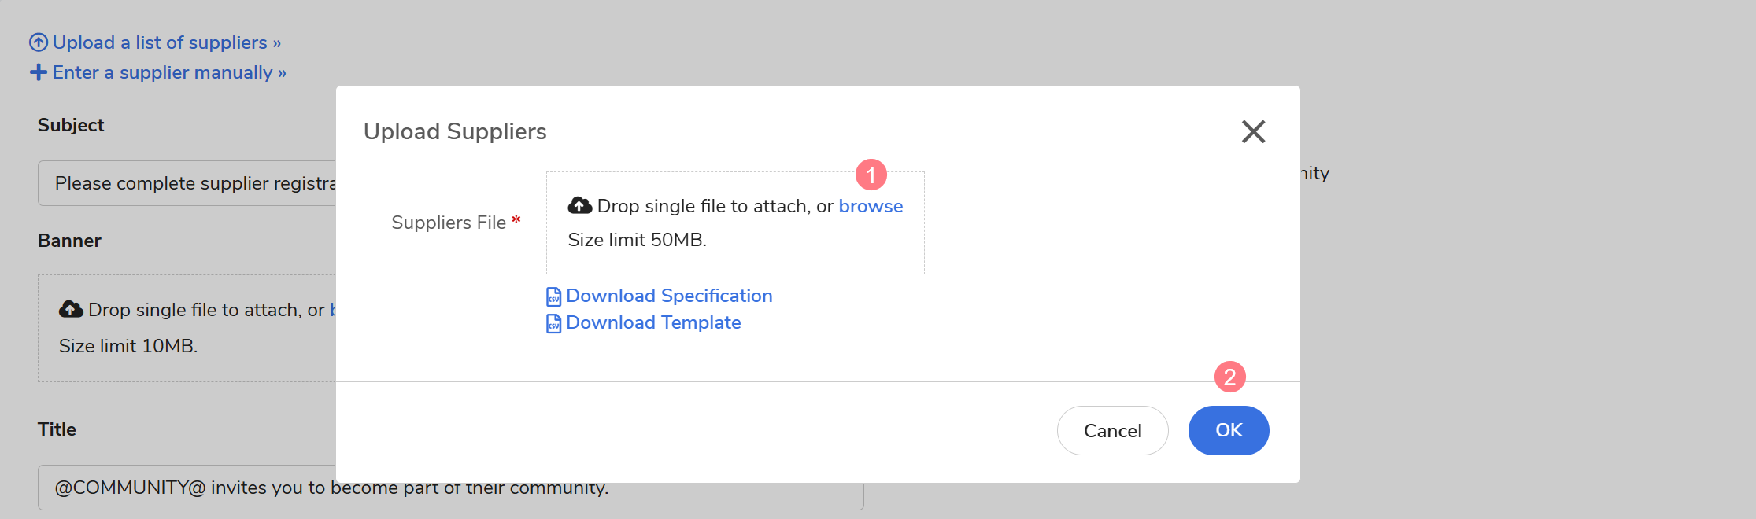Click the cloud upload icon in the Banner area
Screen dimensions: 1756x519
71,310
